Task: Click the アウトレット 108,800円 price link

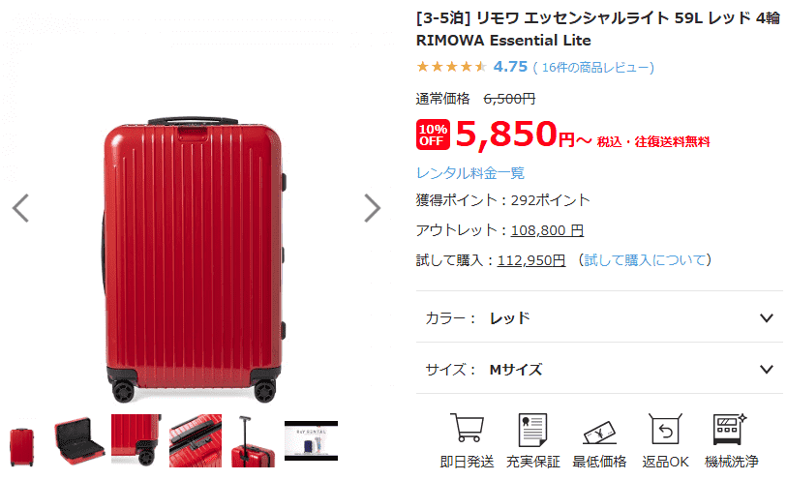Action: (x=547, y=230)
